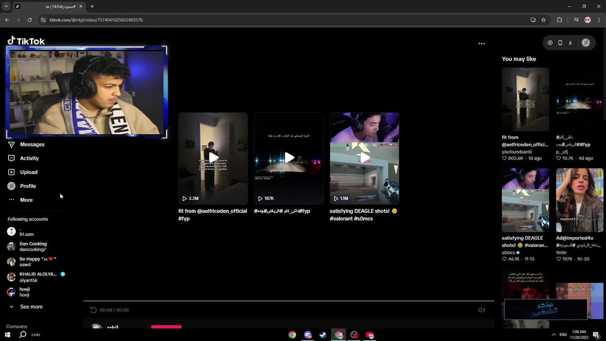Open the youfoundsantii username link
The width and height of the screenshot is (606, 341).
point(517,152)
